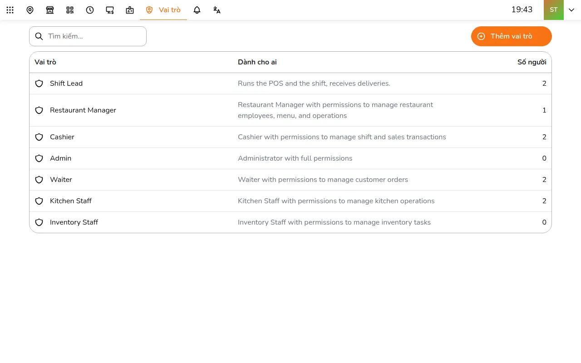
Task: Open the language translation tab
Action: point(217,10)
